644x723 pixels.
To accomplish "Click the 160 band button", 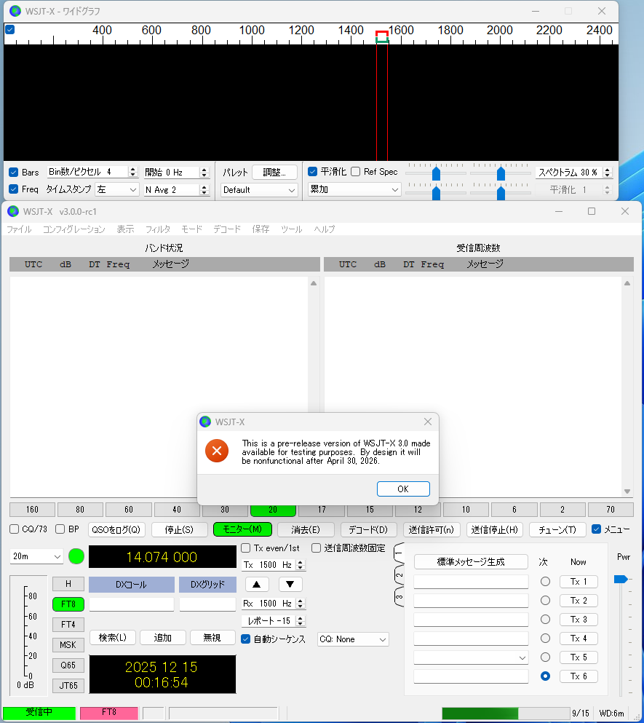I will 32,510.
